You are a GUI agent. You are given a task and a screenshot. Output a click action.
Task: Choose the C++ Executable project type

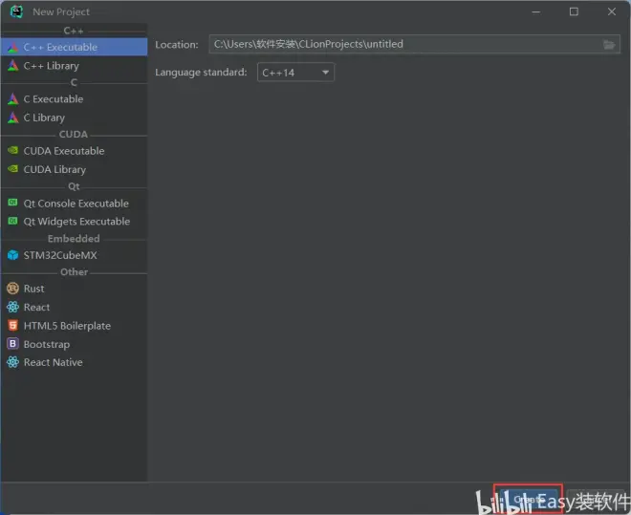tap(74, 47)
